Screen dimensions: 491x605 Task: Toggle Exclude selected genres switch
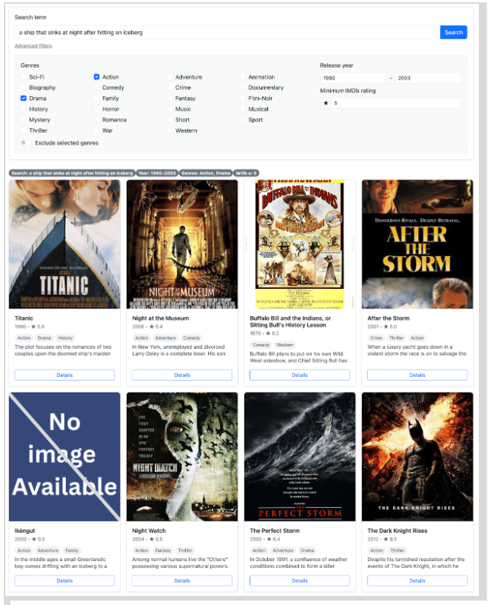24,143
